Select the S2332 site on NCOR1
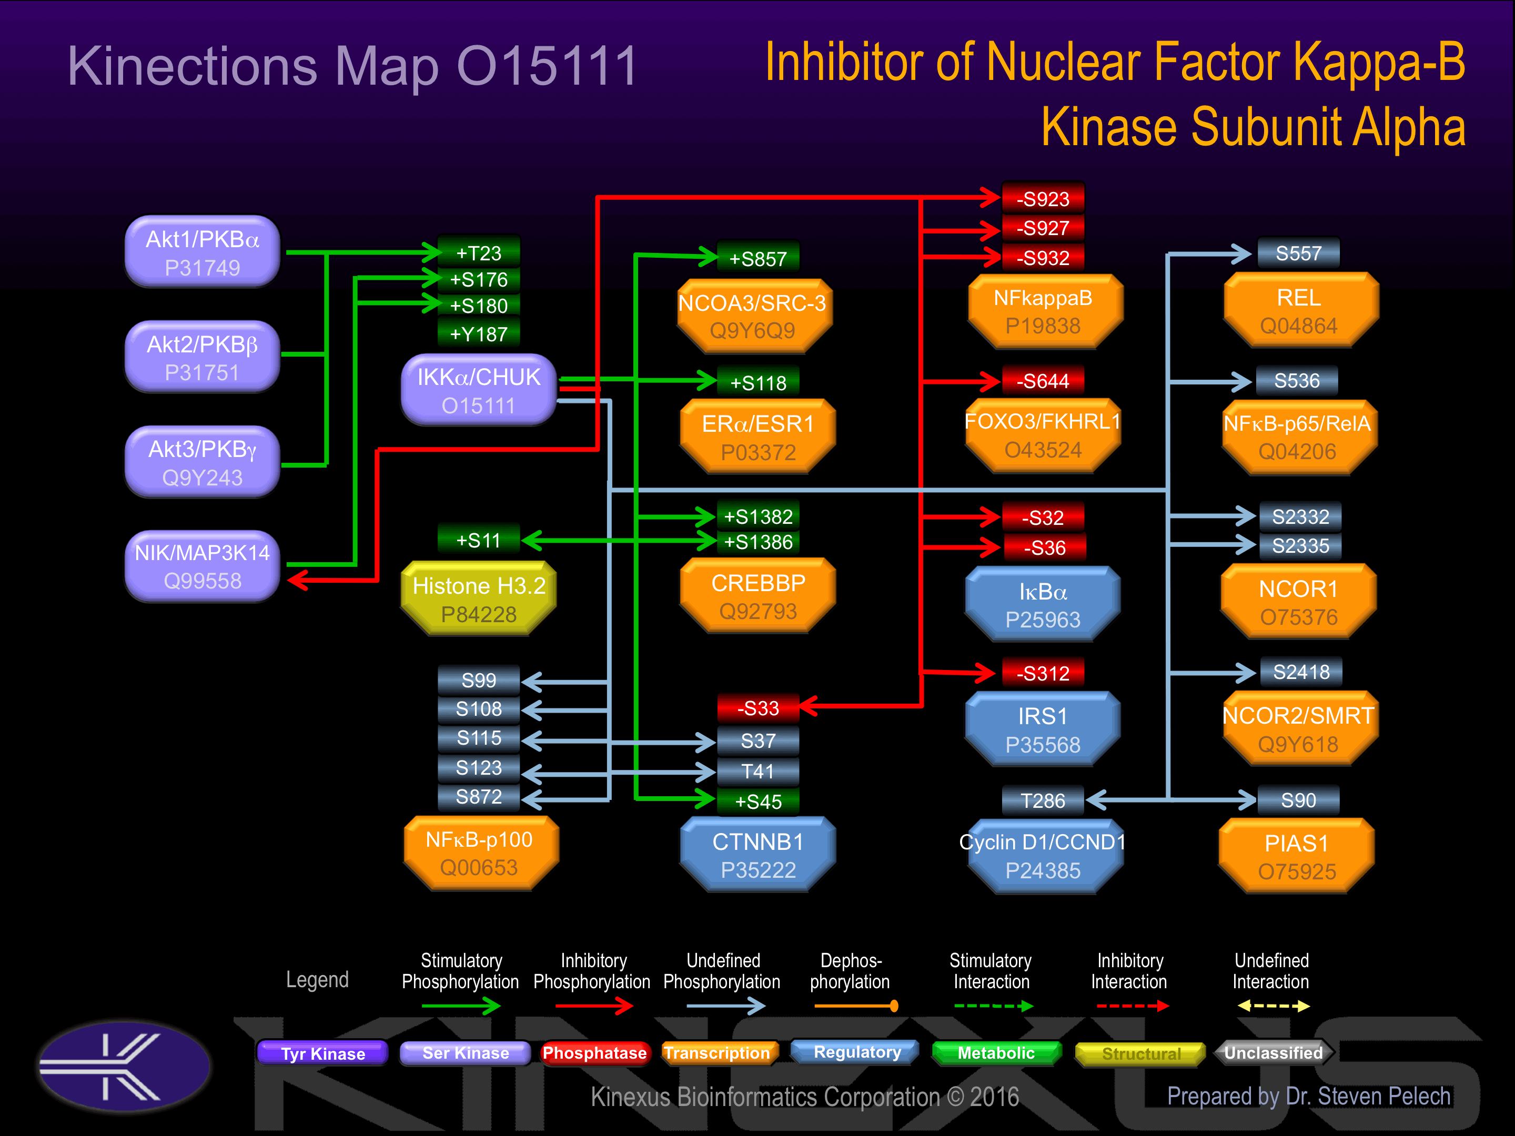The image size is (1515, 1136). [1300, 516]
